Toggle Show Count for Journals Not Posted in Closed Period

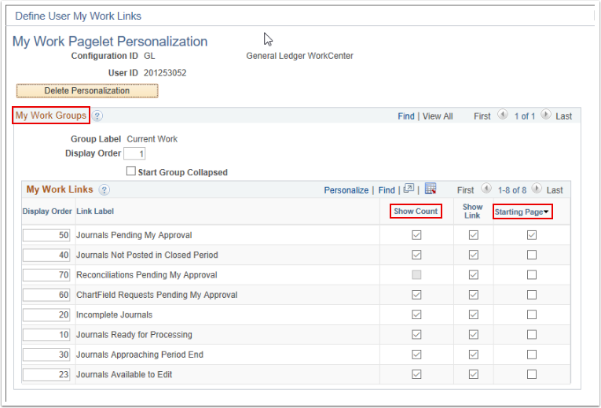click(x=416, y=255)
